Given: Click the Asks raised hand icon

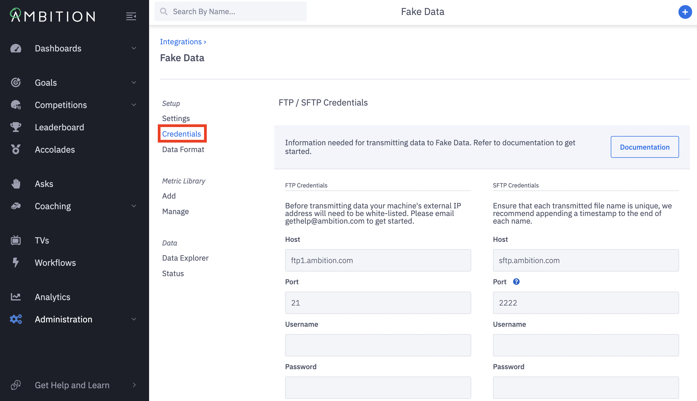Looking at the screenshot, I should 16,184.
